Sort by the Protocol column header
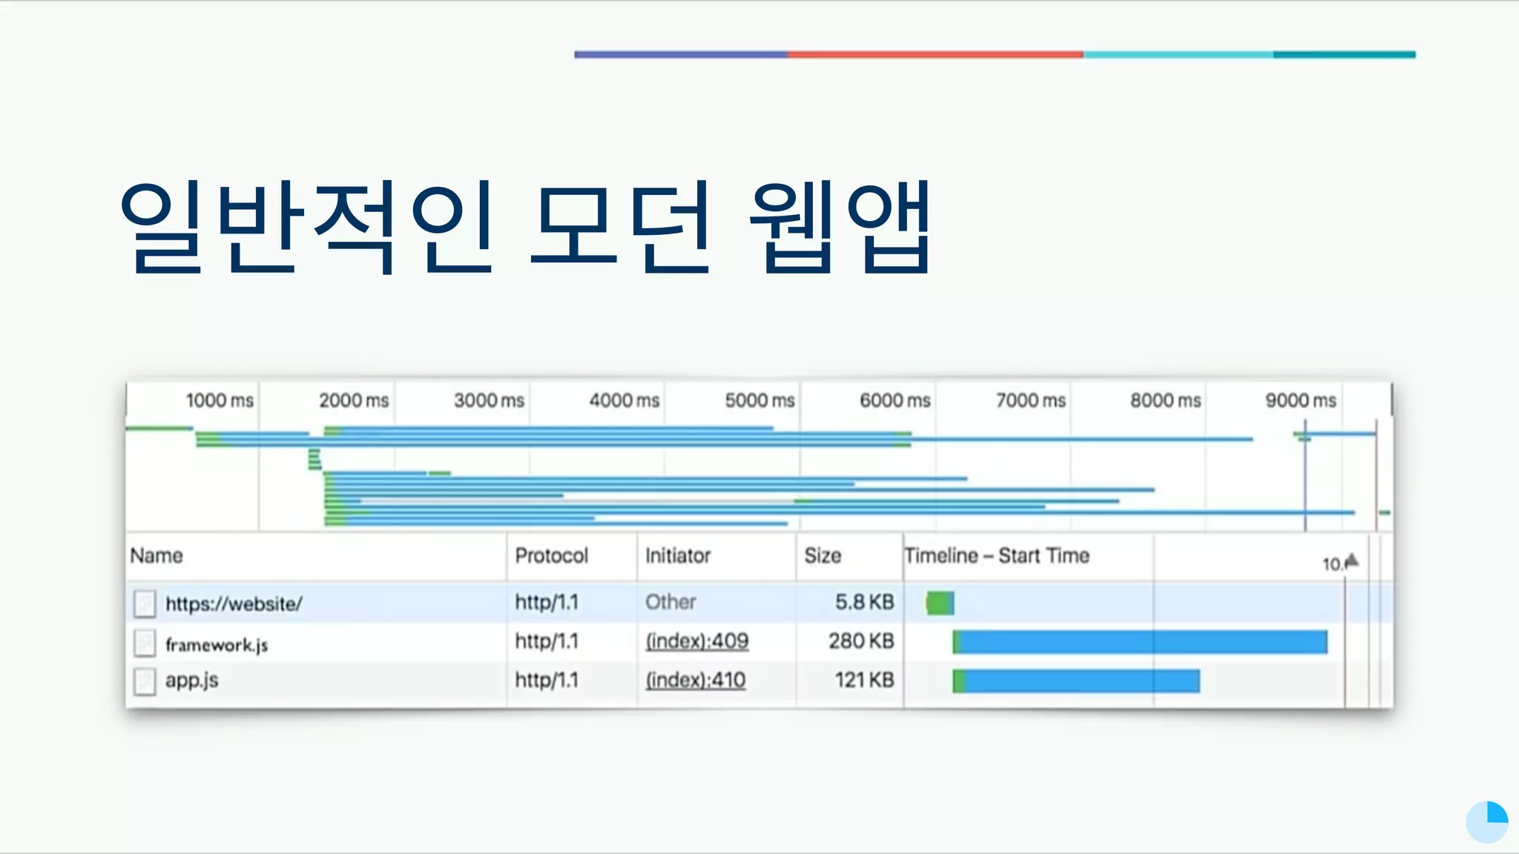 pyautogui.click(x=551, y=556)
